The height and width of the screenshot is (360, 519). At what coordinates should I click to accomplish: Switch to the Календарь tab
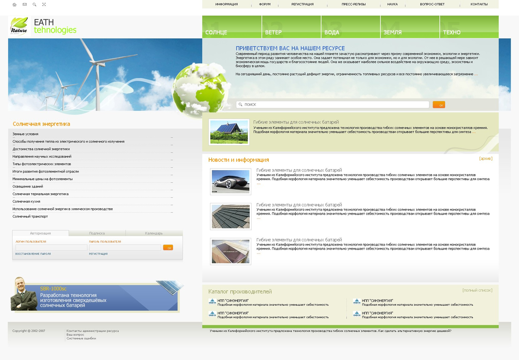[154, 233]
